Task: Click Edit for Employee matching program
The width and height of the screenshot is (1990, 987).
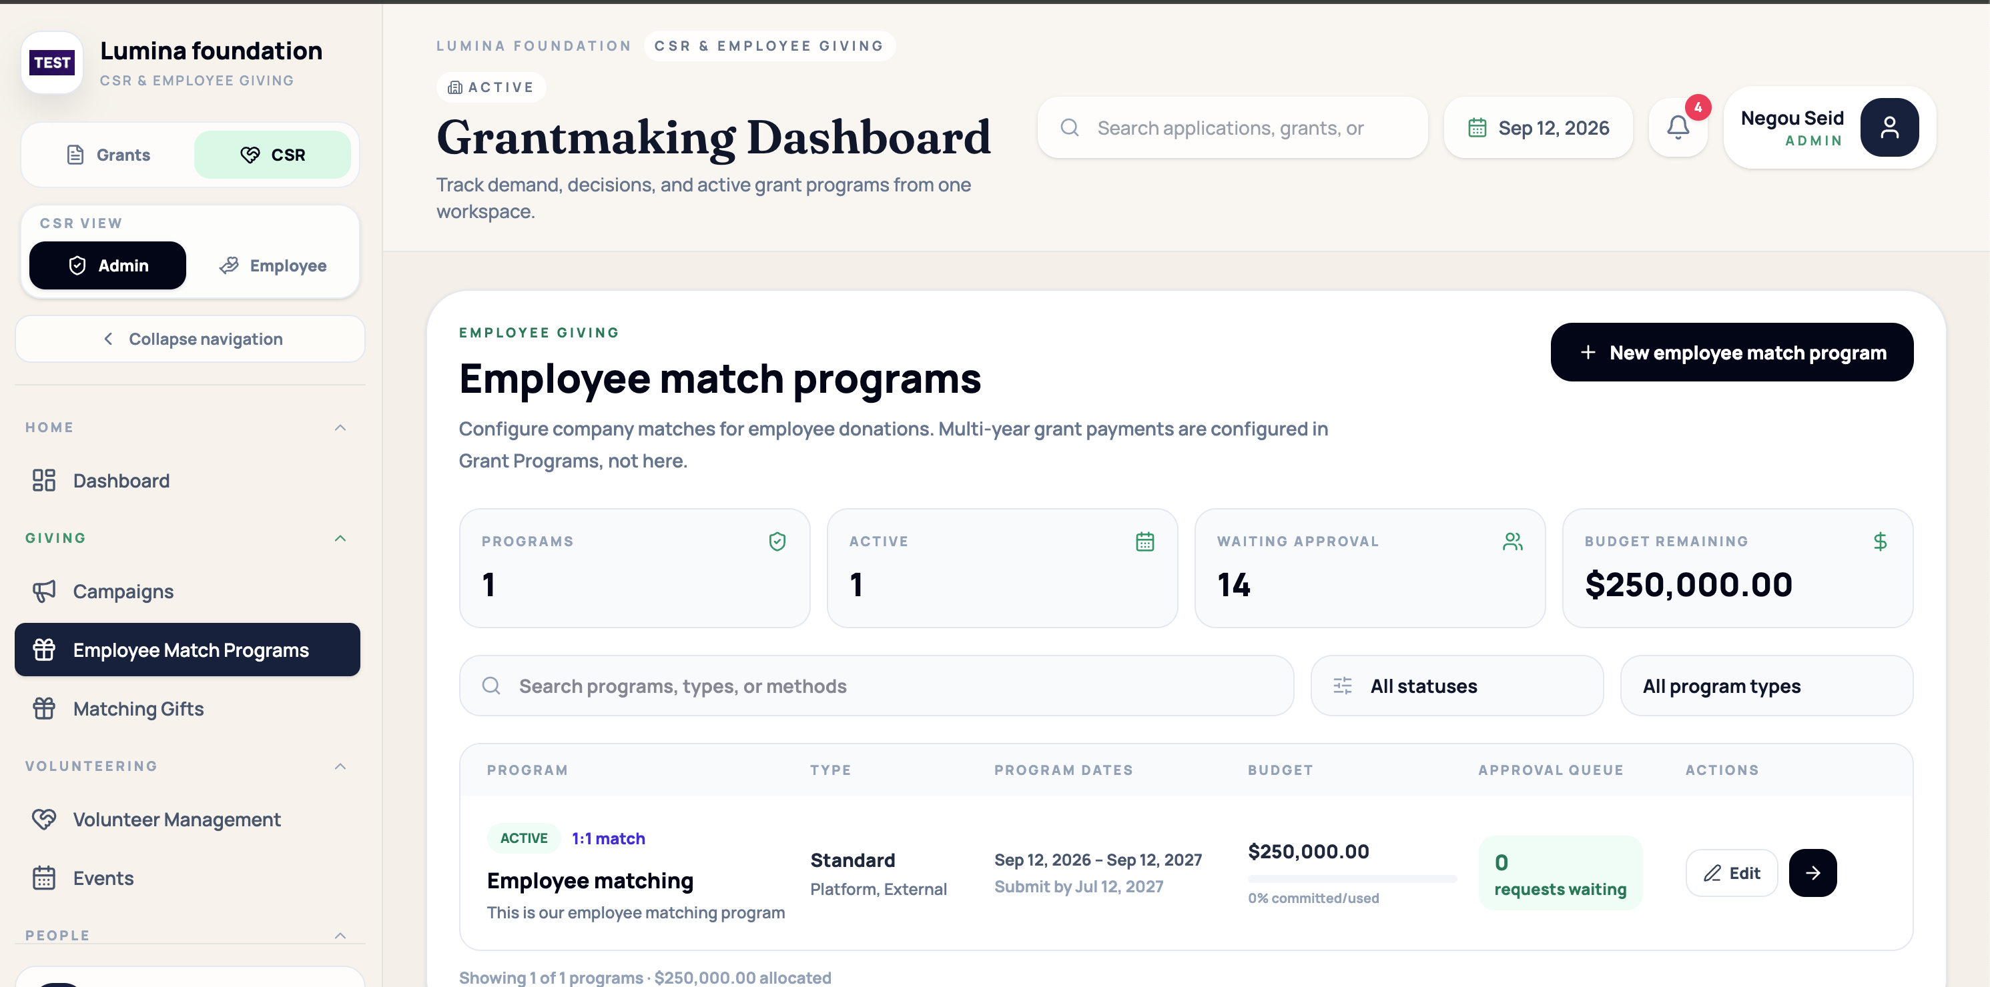Action: tap(1731, 873)
